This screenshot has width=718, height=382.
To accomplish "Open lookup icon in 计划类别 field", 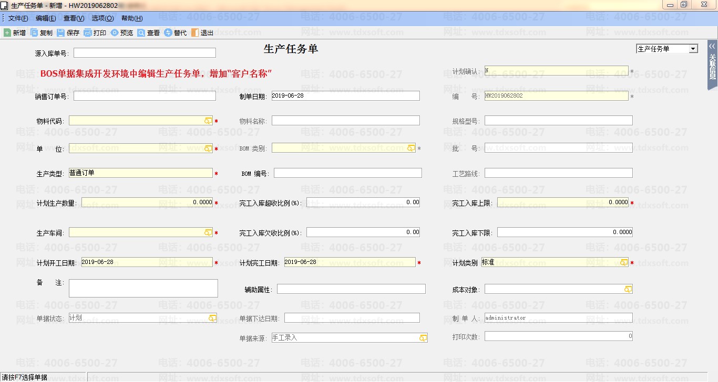I will pyautogui.click(x=624, y=262).
